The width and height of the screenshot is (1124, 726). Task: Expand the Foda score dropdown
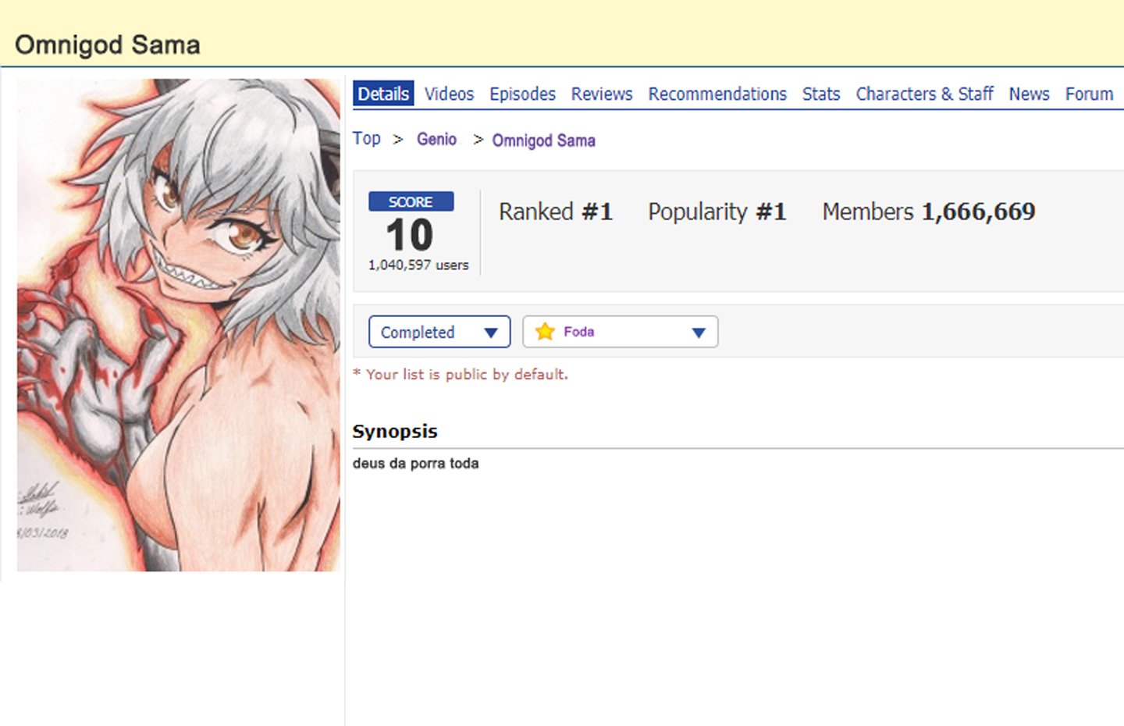pos(620,332)
